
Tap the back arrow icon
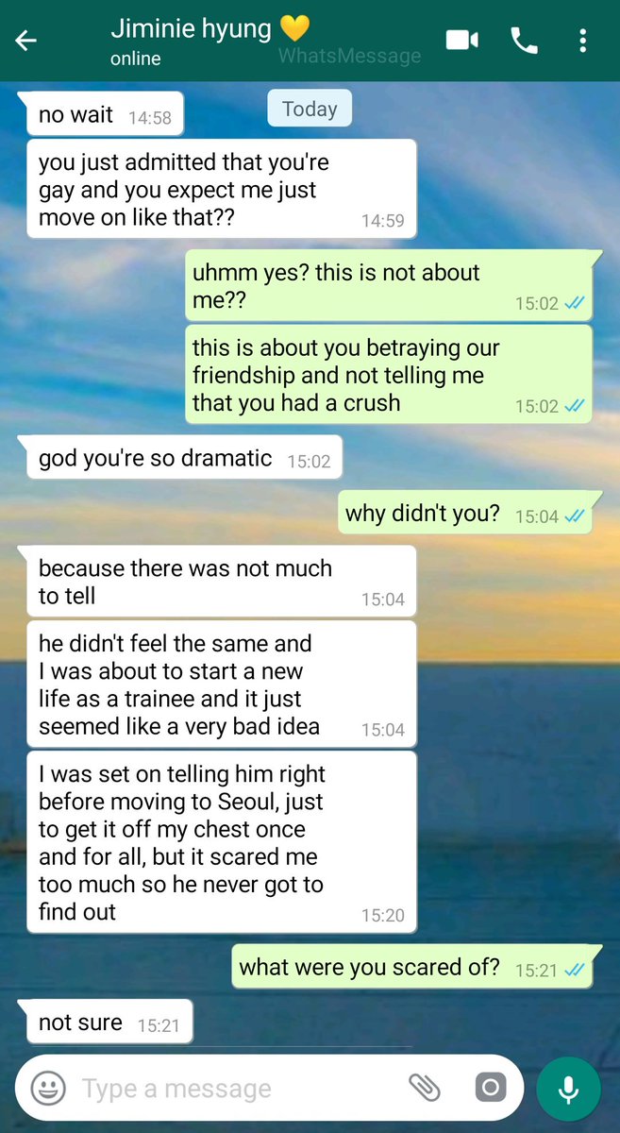point(26,41)
